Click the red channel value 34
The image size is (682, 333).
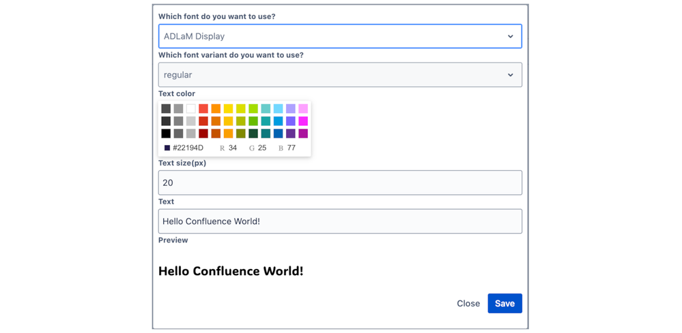pyautogui.click(x=233, y=148)
